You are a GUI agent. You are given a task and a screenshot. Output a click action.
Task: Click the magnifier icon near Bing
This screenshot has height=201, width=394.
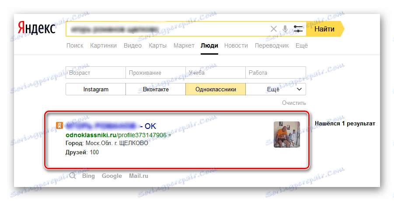pos(73,176)
